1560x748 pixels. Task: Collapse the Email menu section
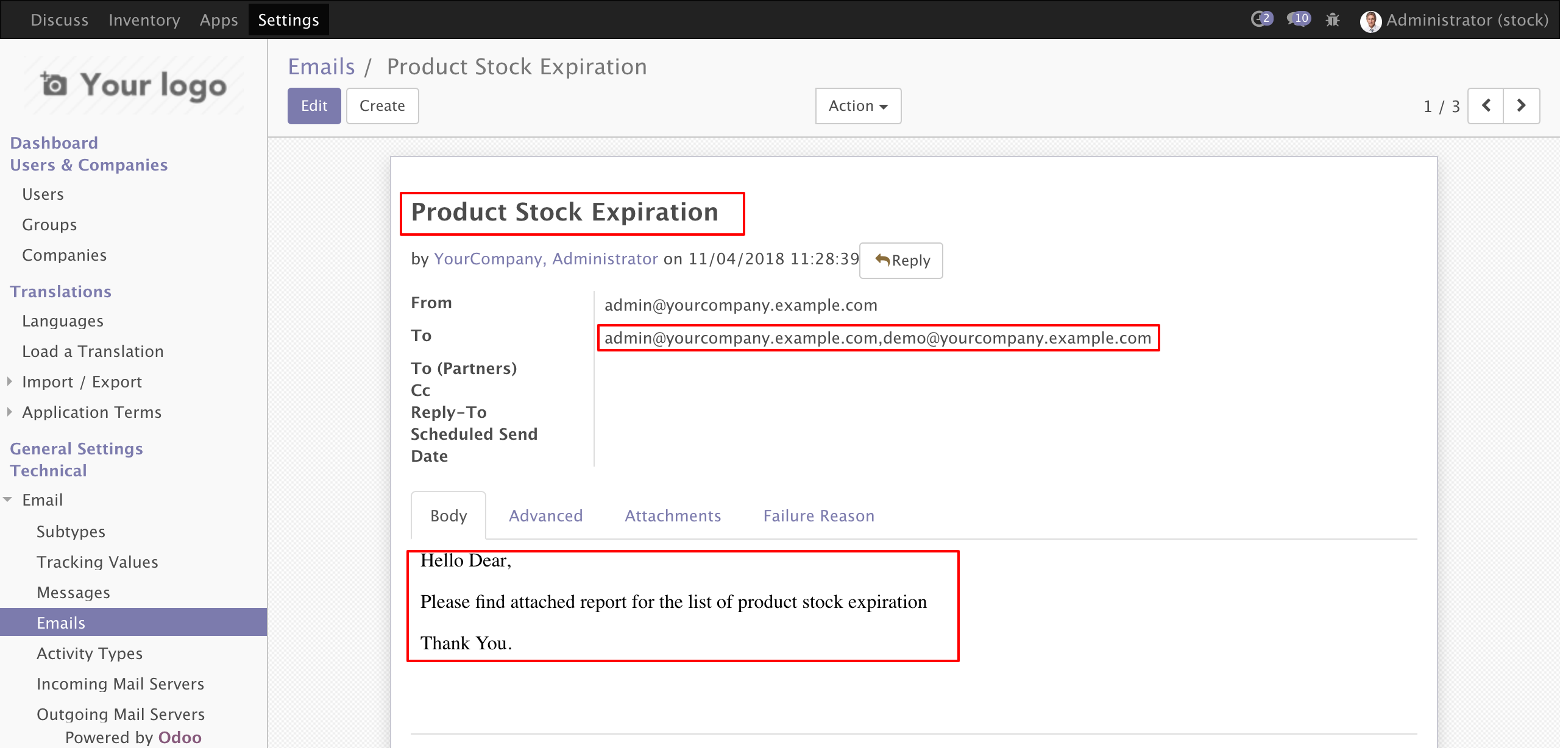pos(8,500)
